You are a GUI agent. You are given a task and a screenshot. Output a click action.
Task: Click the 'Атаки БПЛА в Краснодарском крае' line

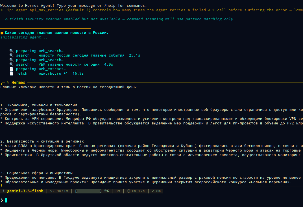151,146
